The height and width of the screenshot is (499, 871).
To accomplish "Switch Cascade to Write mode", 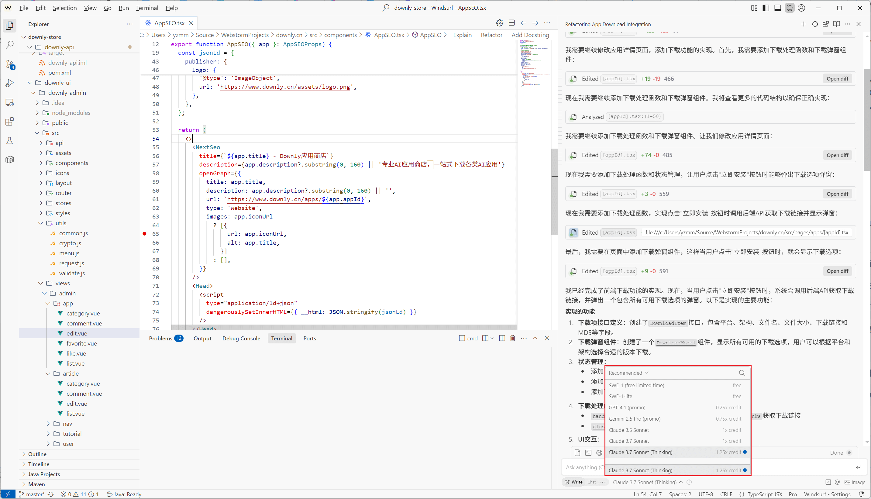I will coord(574,482).
